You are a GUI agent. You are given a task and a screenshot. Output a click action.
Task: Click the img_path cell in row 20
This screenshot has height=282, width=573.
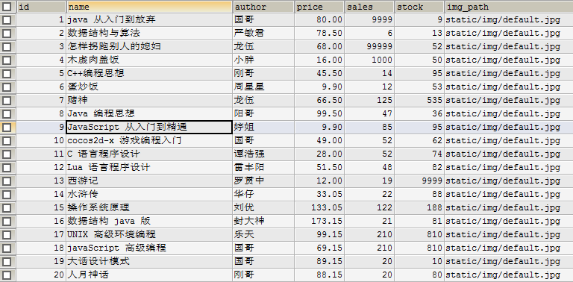point(509,275)
